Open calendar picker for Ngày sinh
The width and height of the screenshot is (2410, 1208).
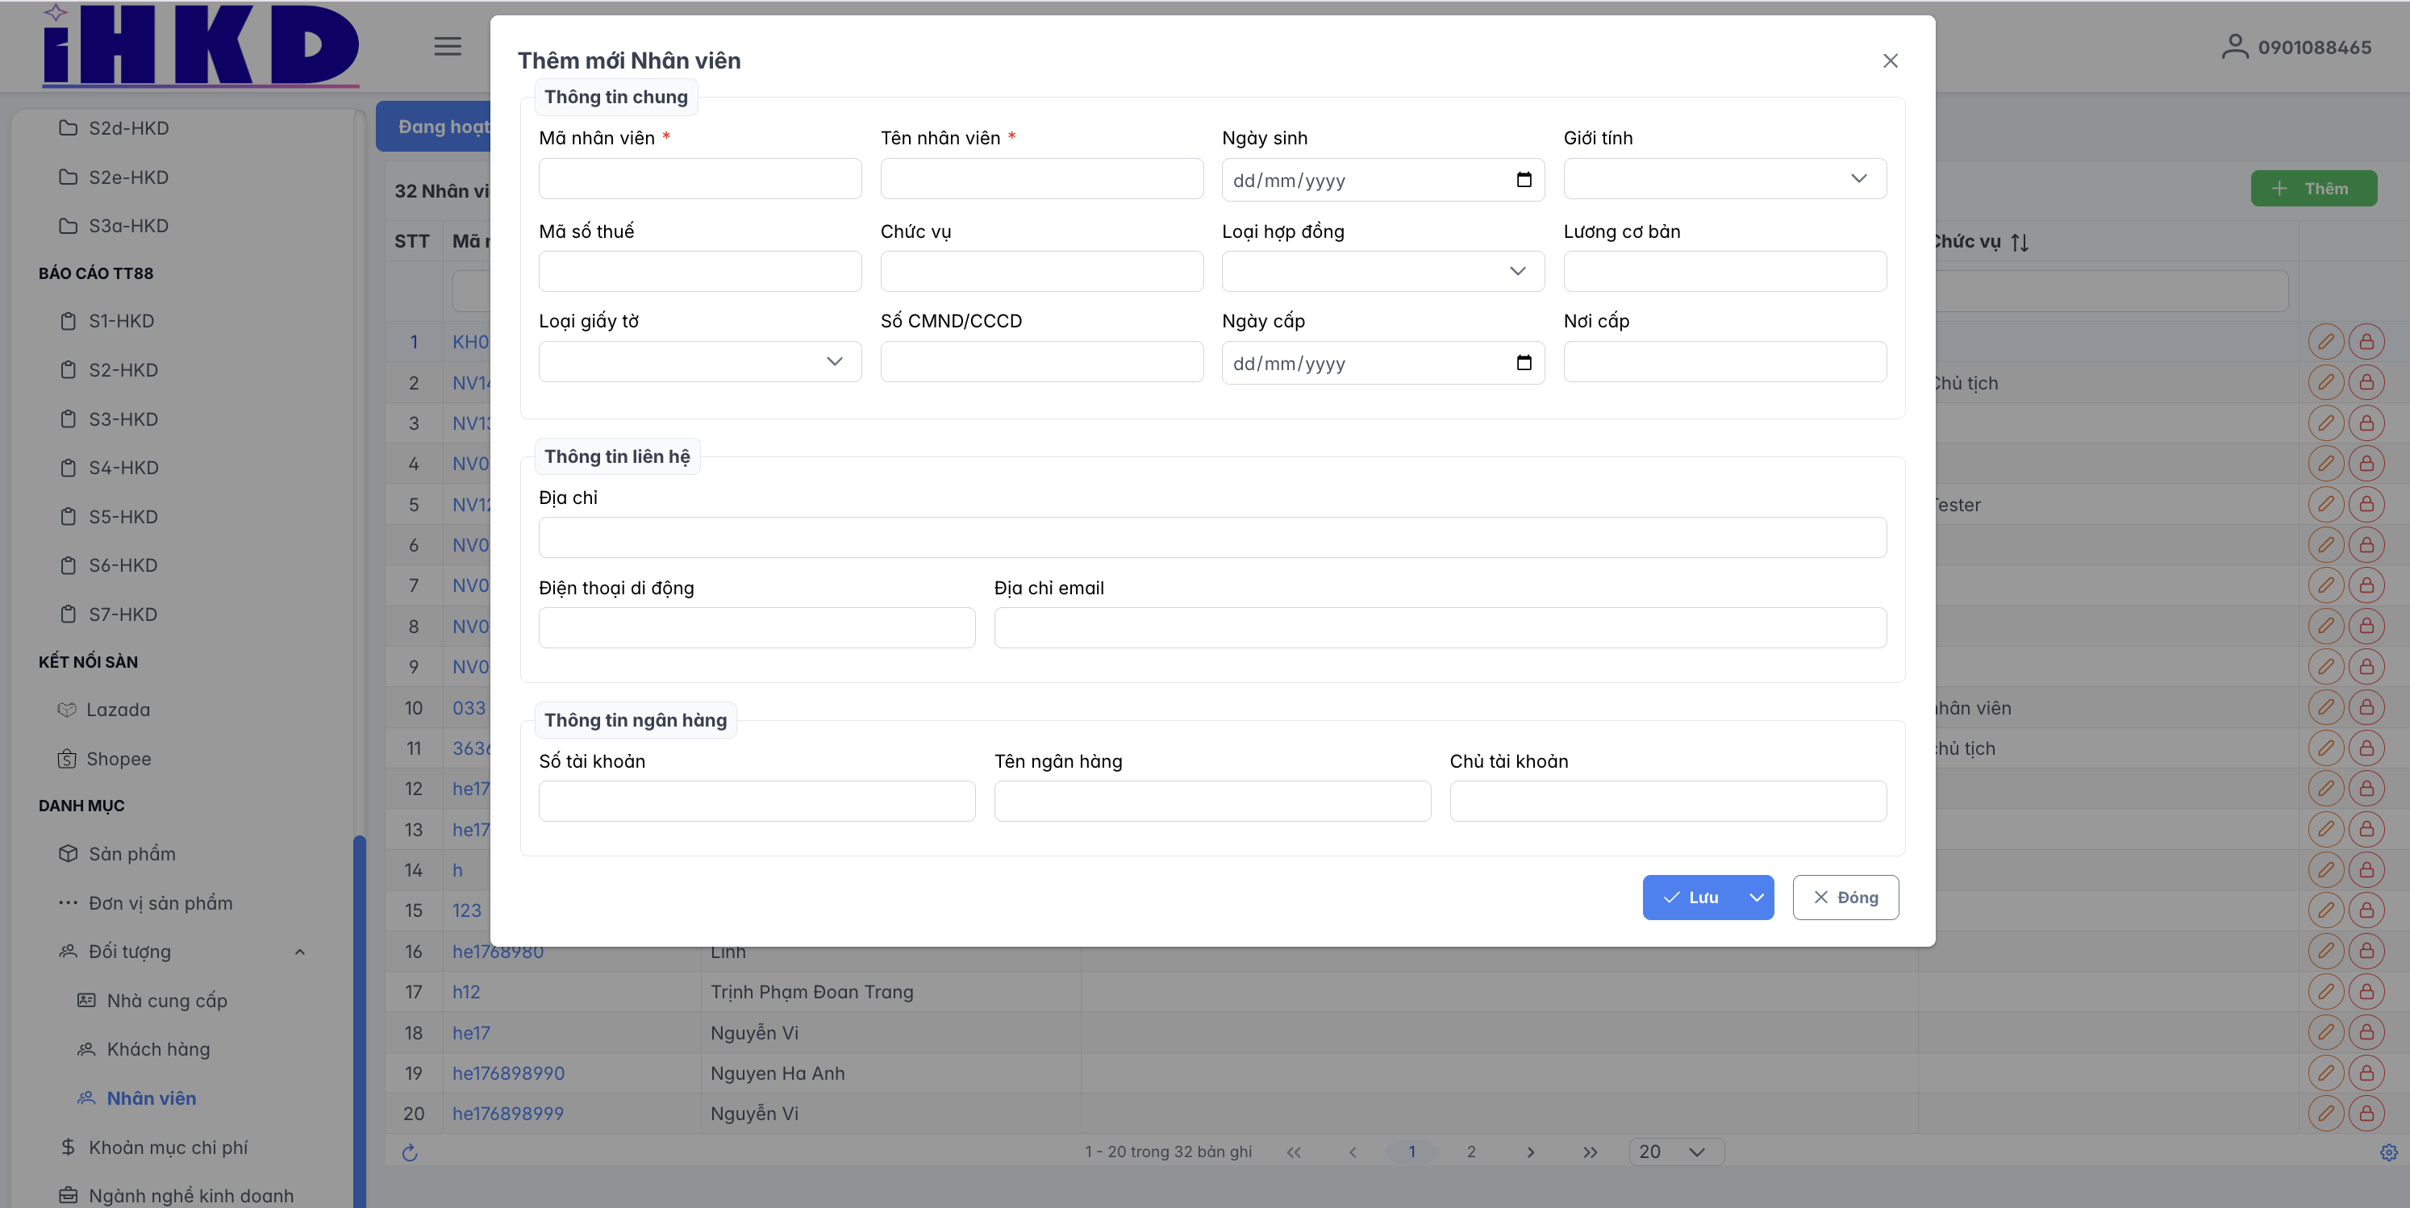point(1523,180)
